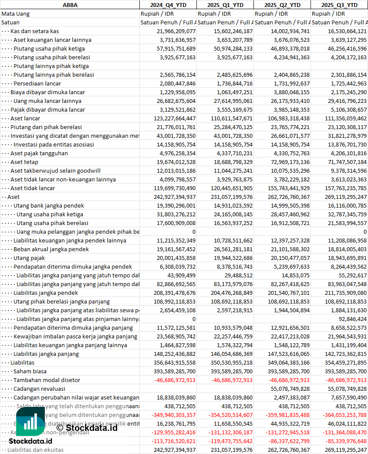The width and height of the screenshot is (368, 454).
Task: Select value 26,561,281,181 in Beban akrual row
Action: tap(233, 249)
